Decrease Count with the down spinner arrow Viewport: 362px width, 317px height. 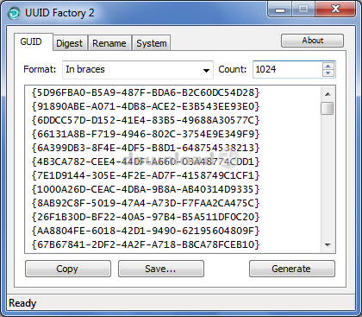coord(328,73)
